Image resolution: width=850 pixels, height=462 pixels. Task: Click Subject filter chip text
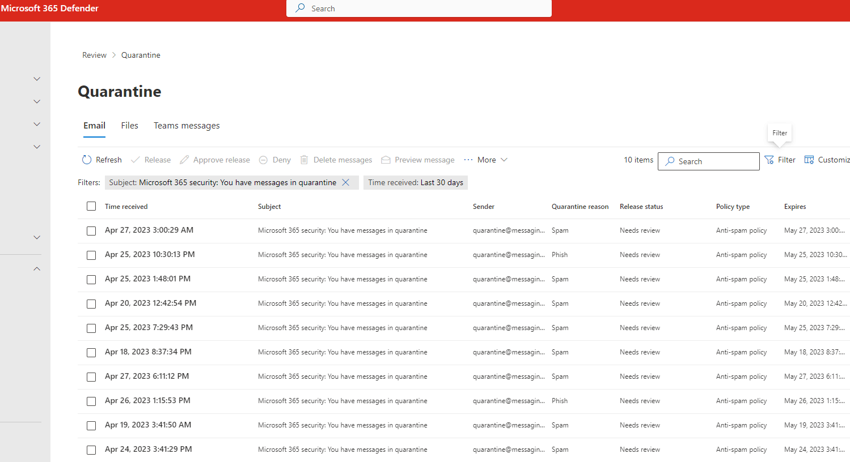point(222,182)
